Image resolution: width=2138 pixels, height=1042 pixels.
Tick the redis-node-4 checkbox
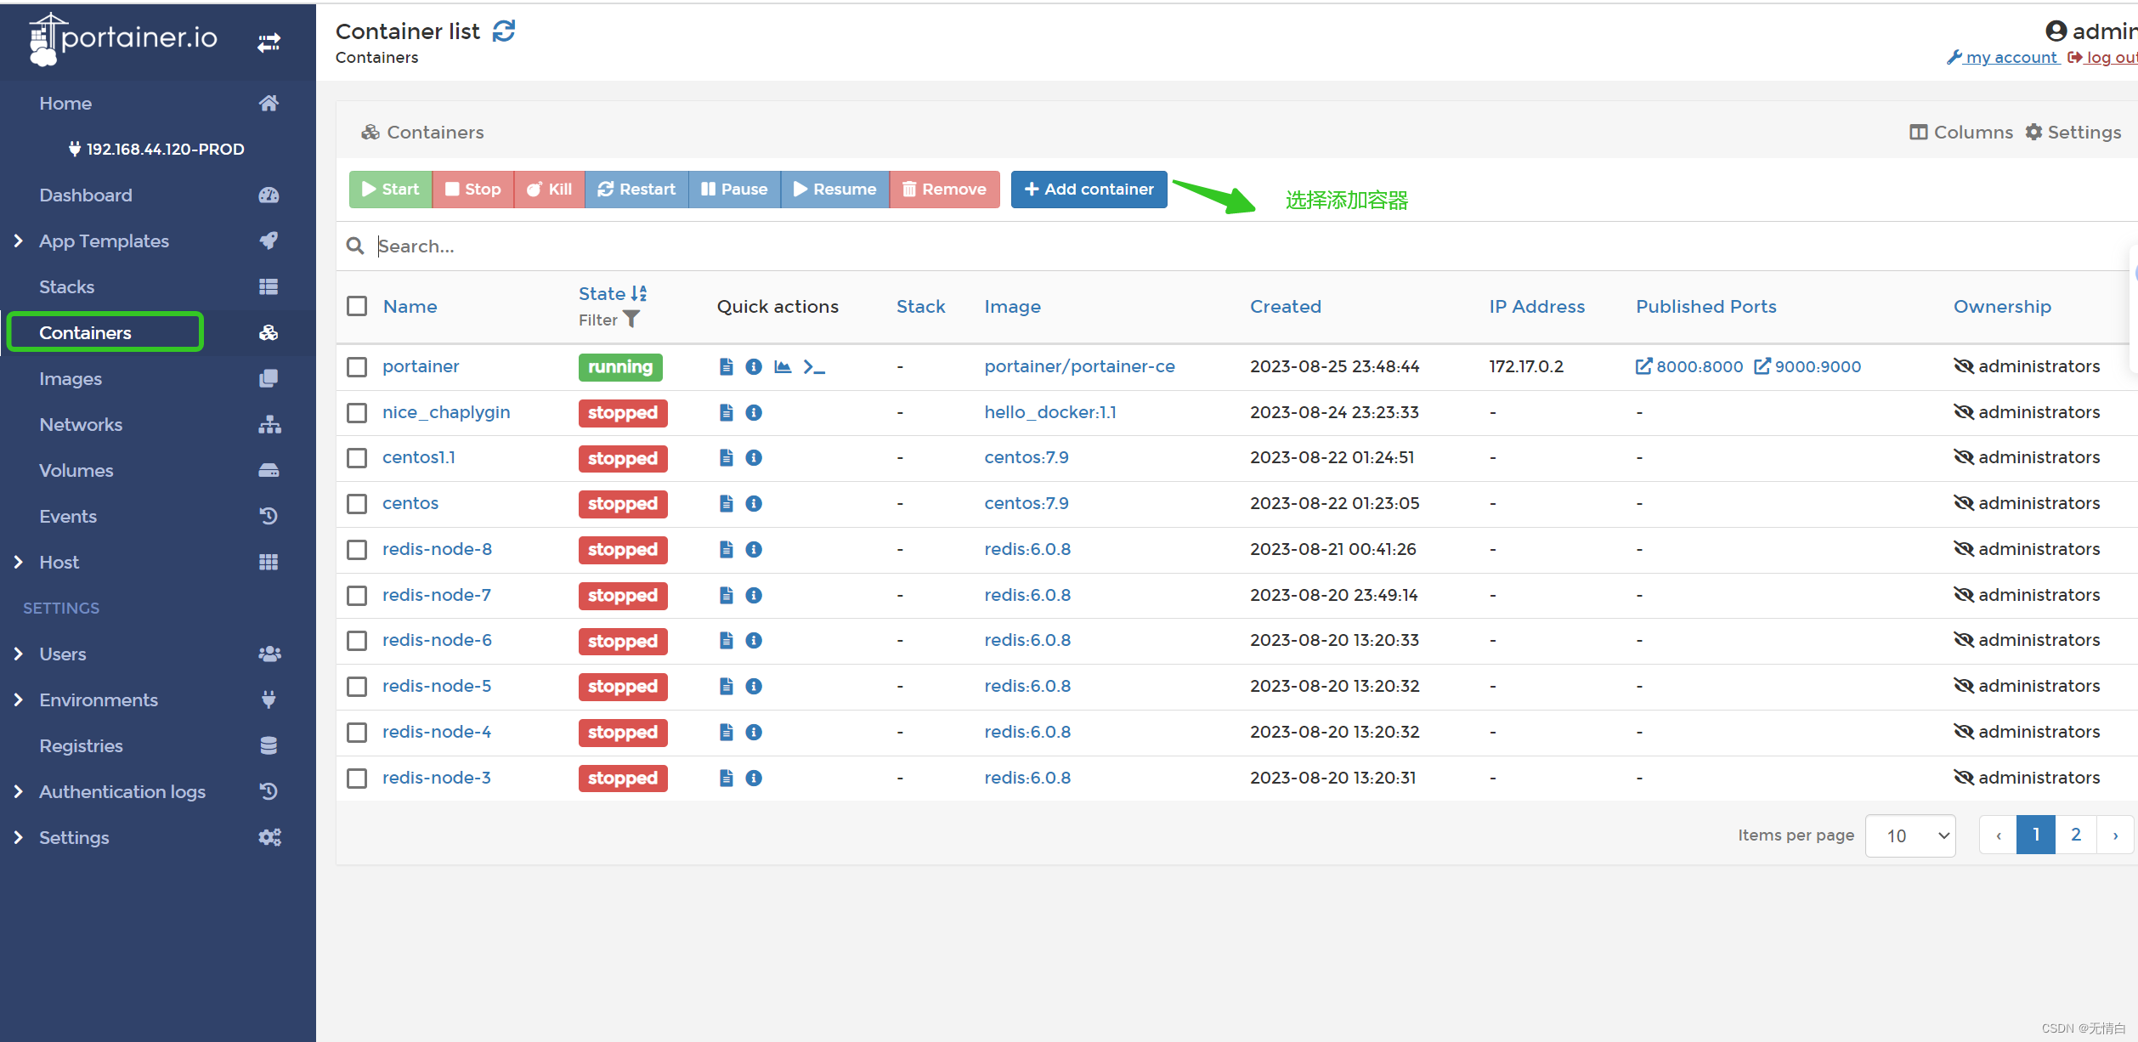point(357,732)
